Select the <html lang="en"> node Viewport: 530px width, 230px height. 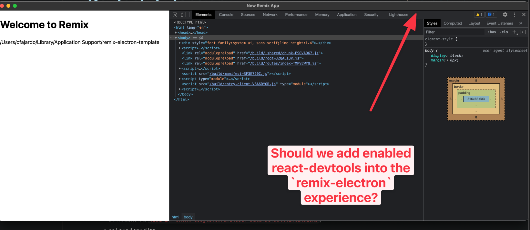tap(191, 27)
